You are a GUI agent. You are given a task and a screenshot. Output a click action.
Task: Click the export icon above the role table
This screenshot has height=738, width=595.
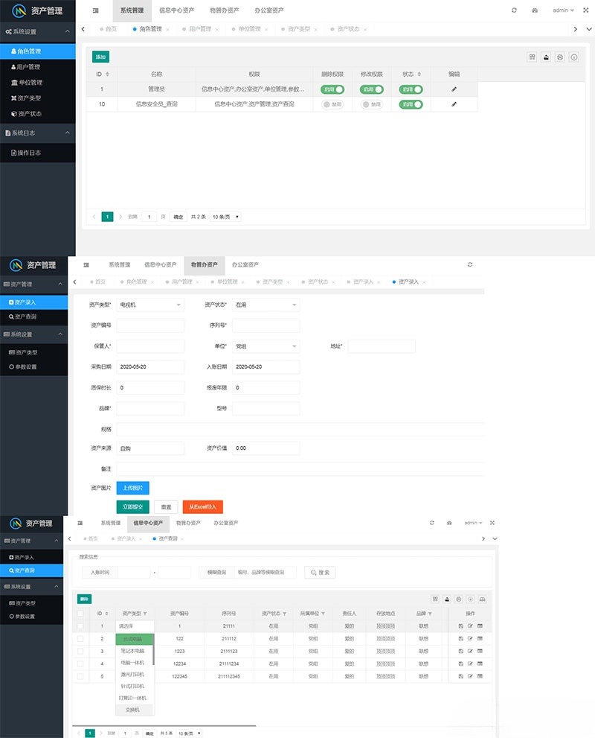click(545, 56)
